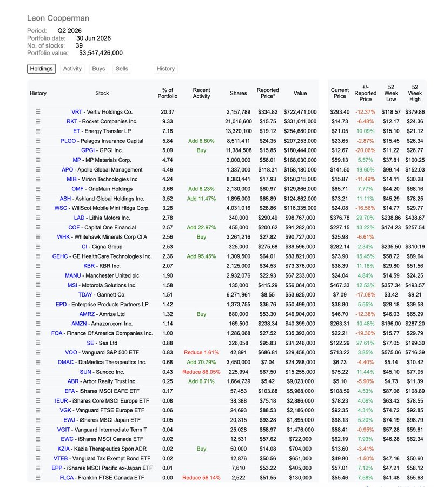Viewport: 437px width, 487px height.
Task: Open the VOO ticker link
Action: (x=71, y=352)
